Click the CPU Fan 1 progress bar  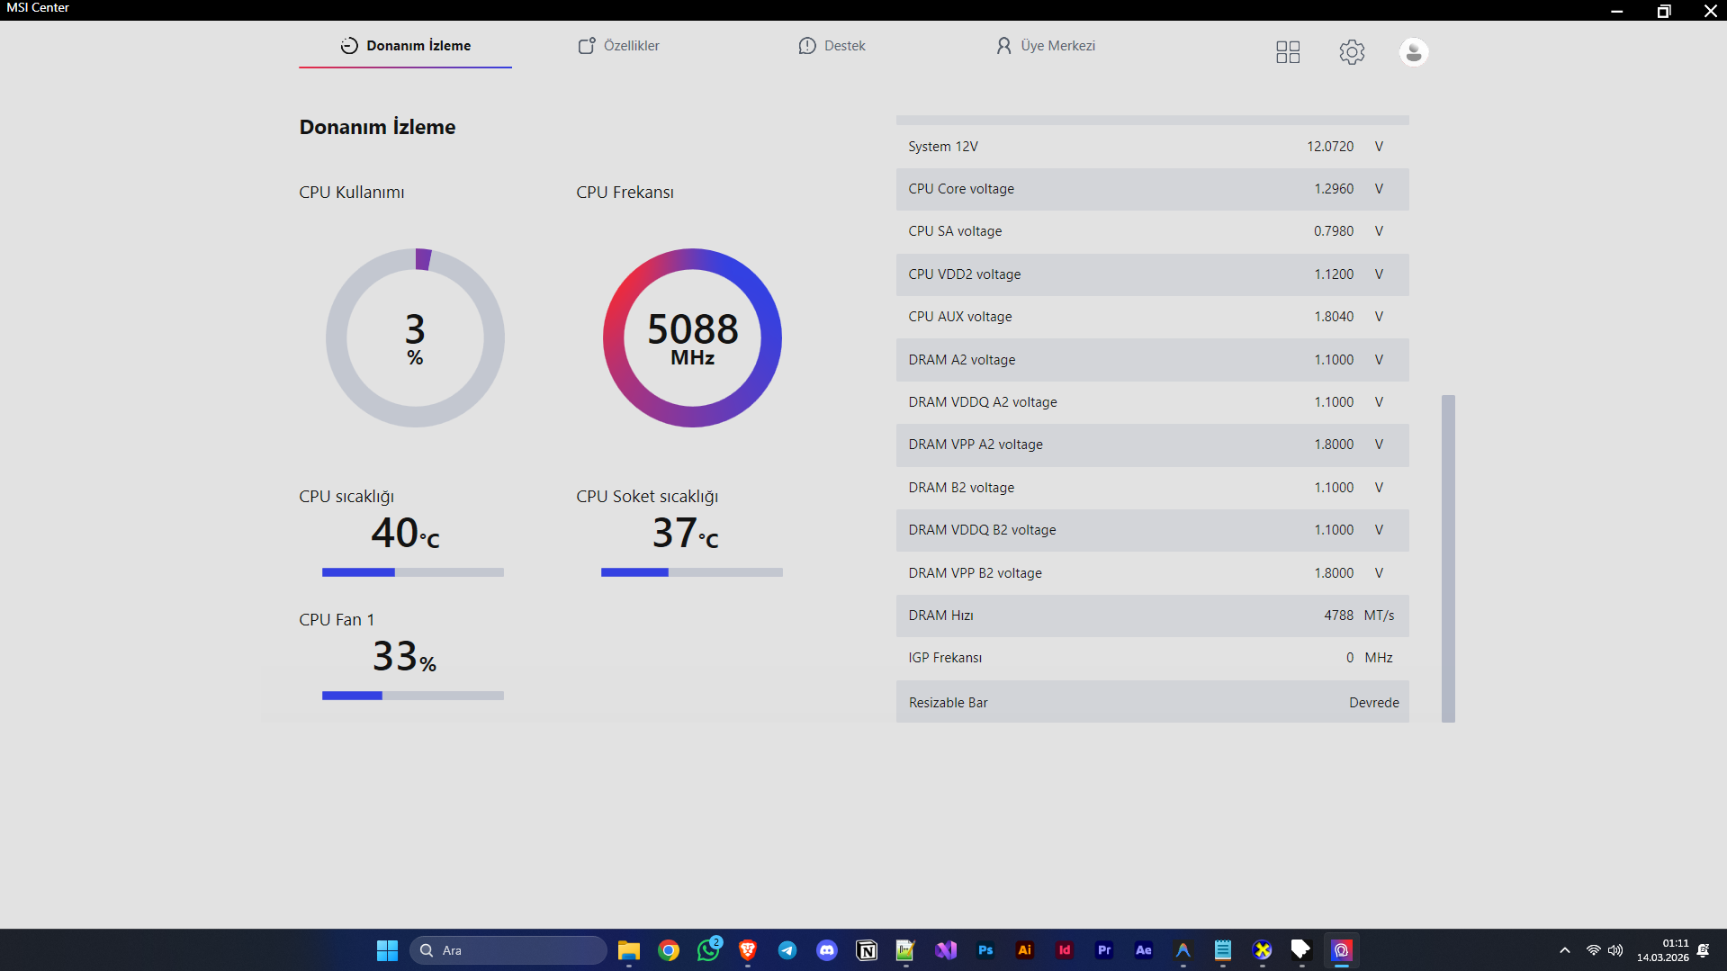click(x=413, y=696)
